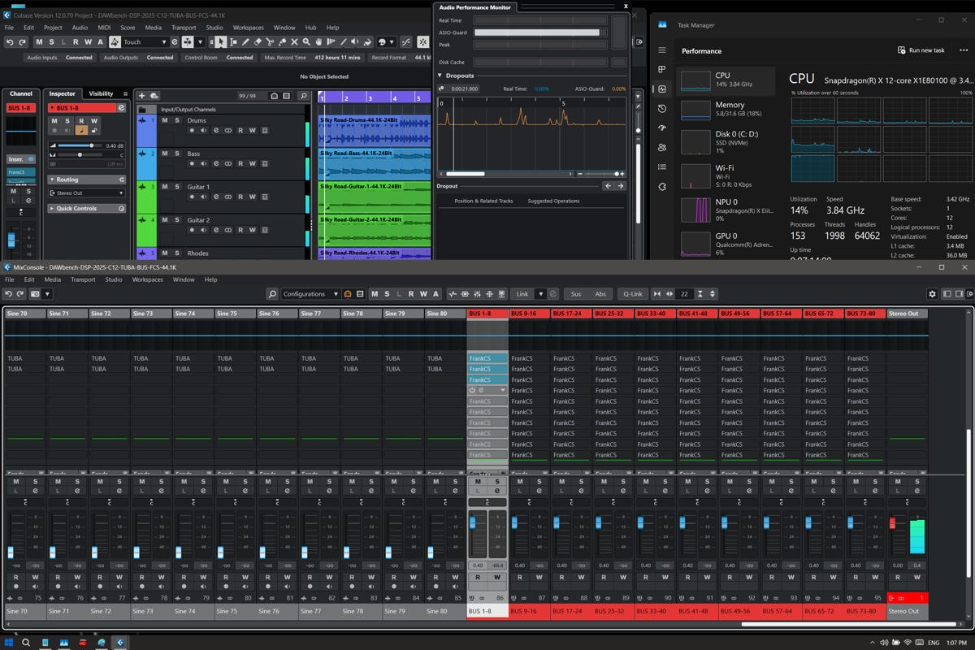
Task: Pick the Zoom magnifier tool
Action: [306, 41]
